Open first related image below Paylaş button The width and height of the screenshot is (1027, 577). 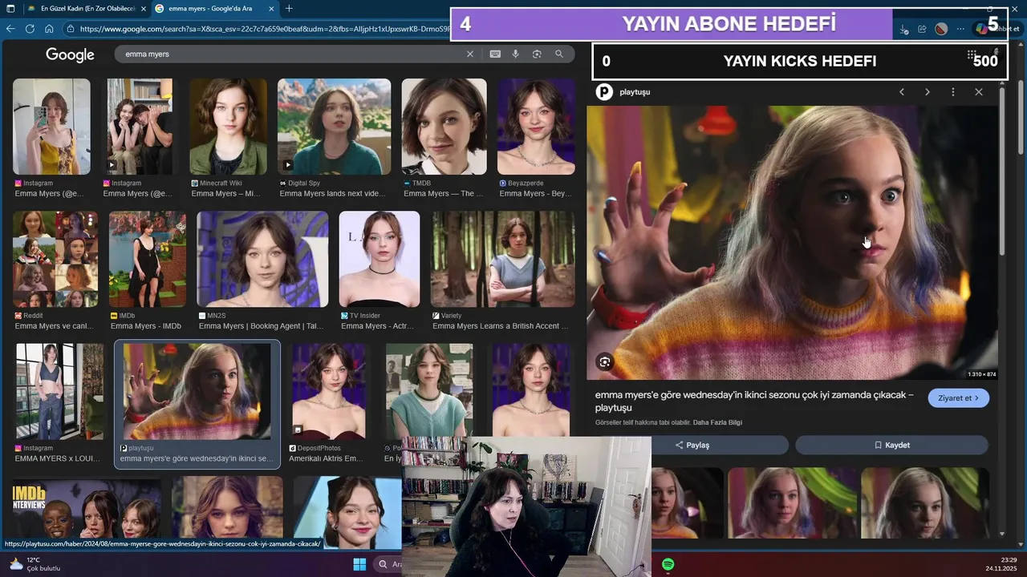(x=687, y=502)
